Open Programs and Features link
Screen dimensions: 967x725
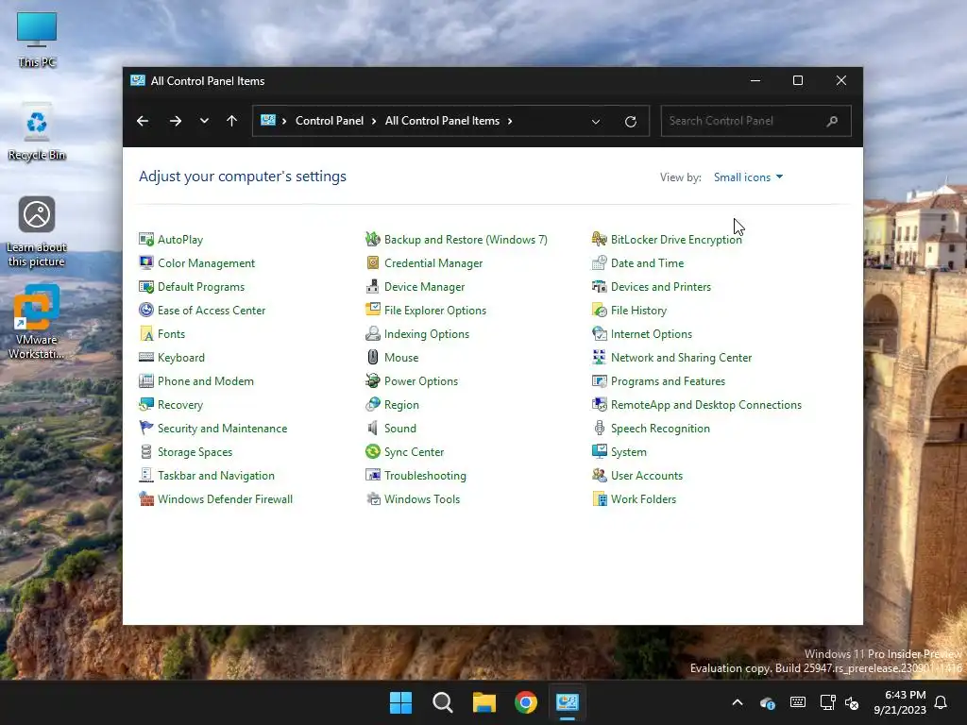[668, 381]
